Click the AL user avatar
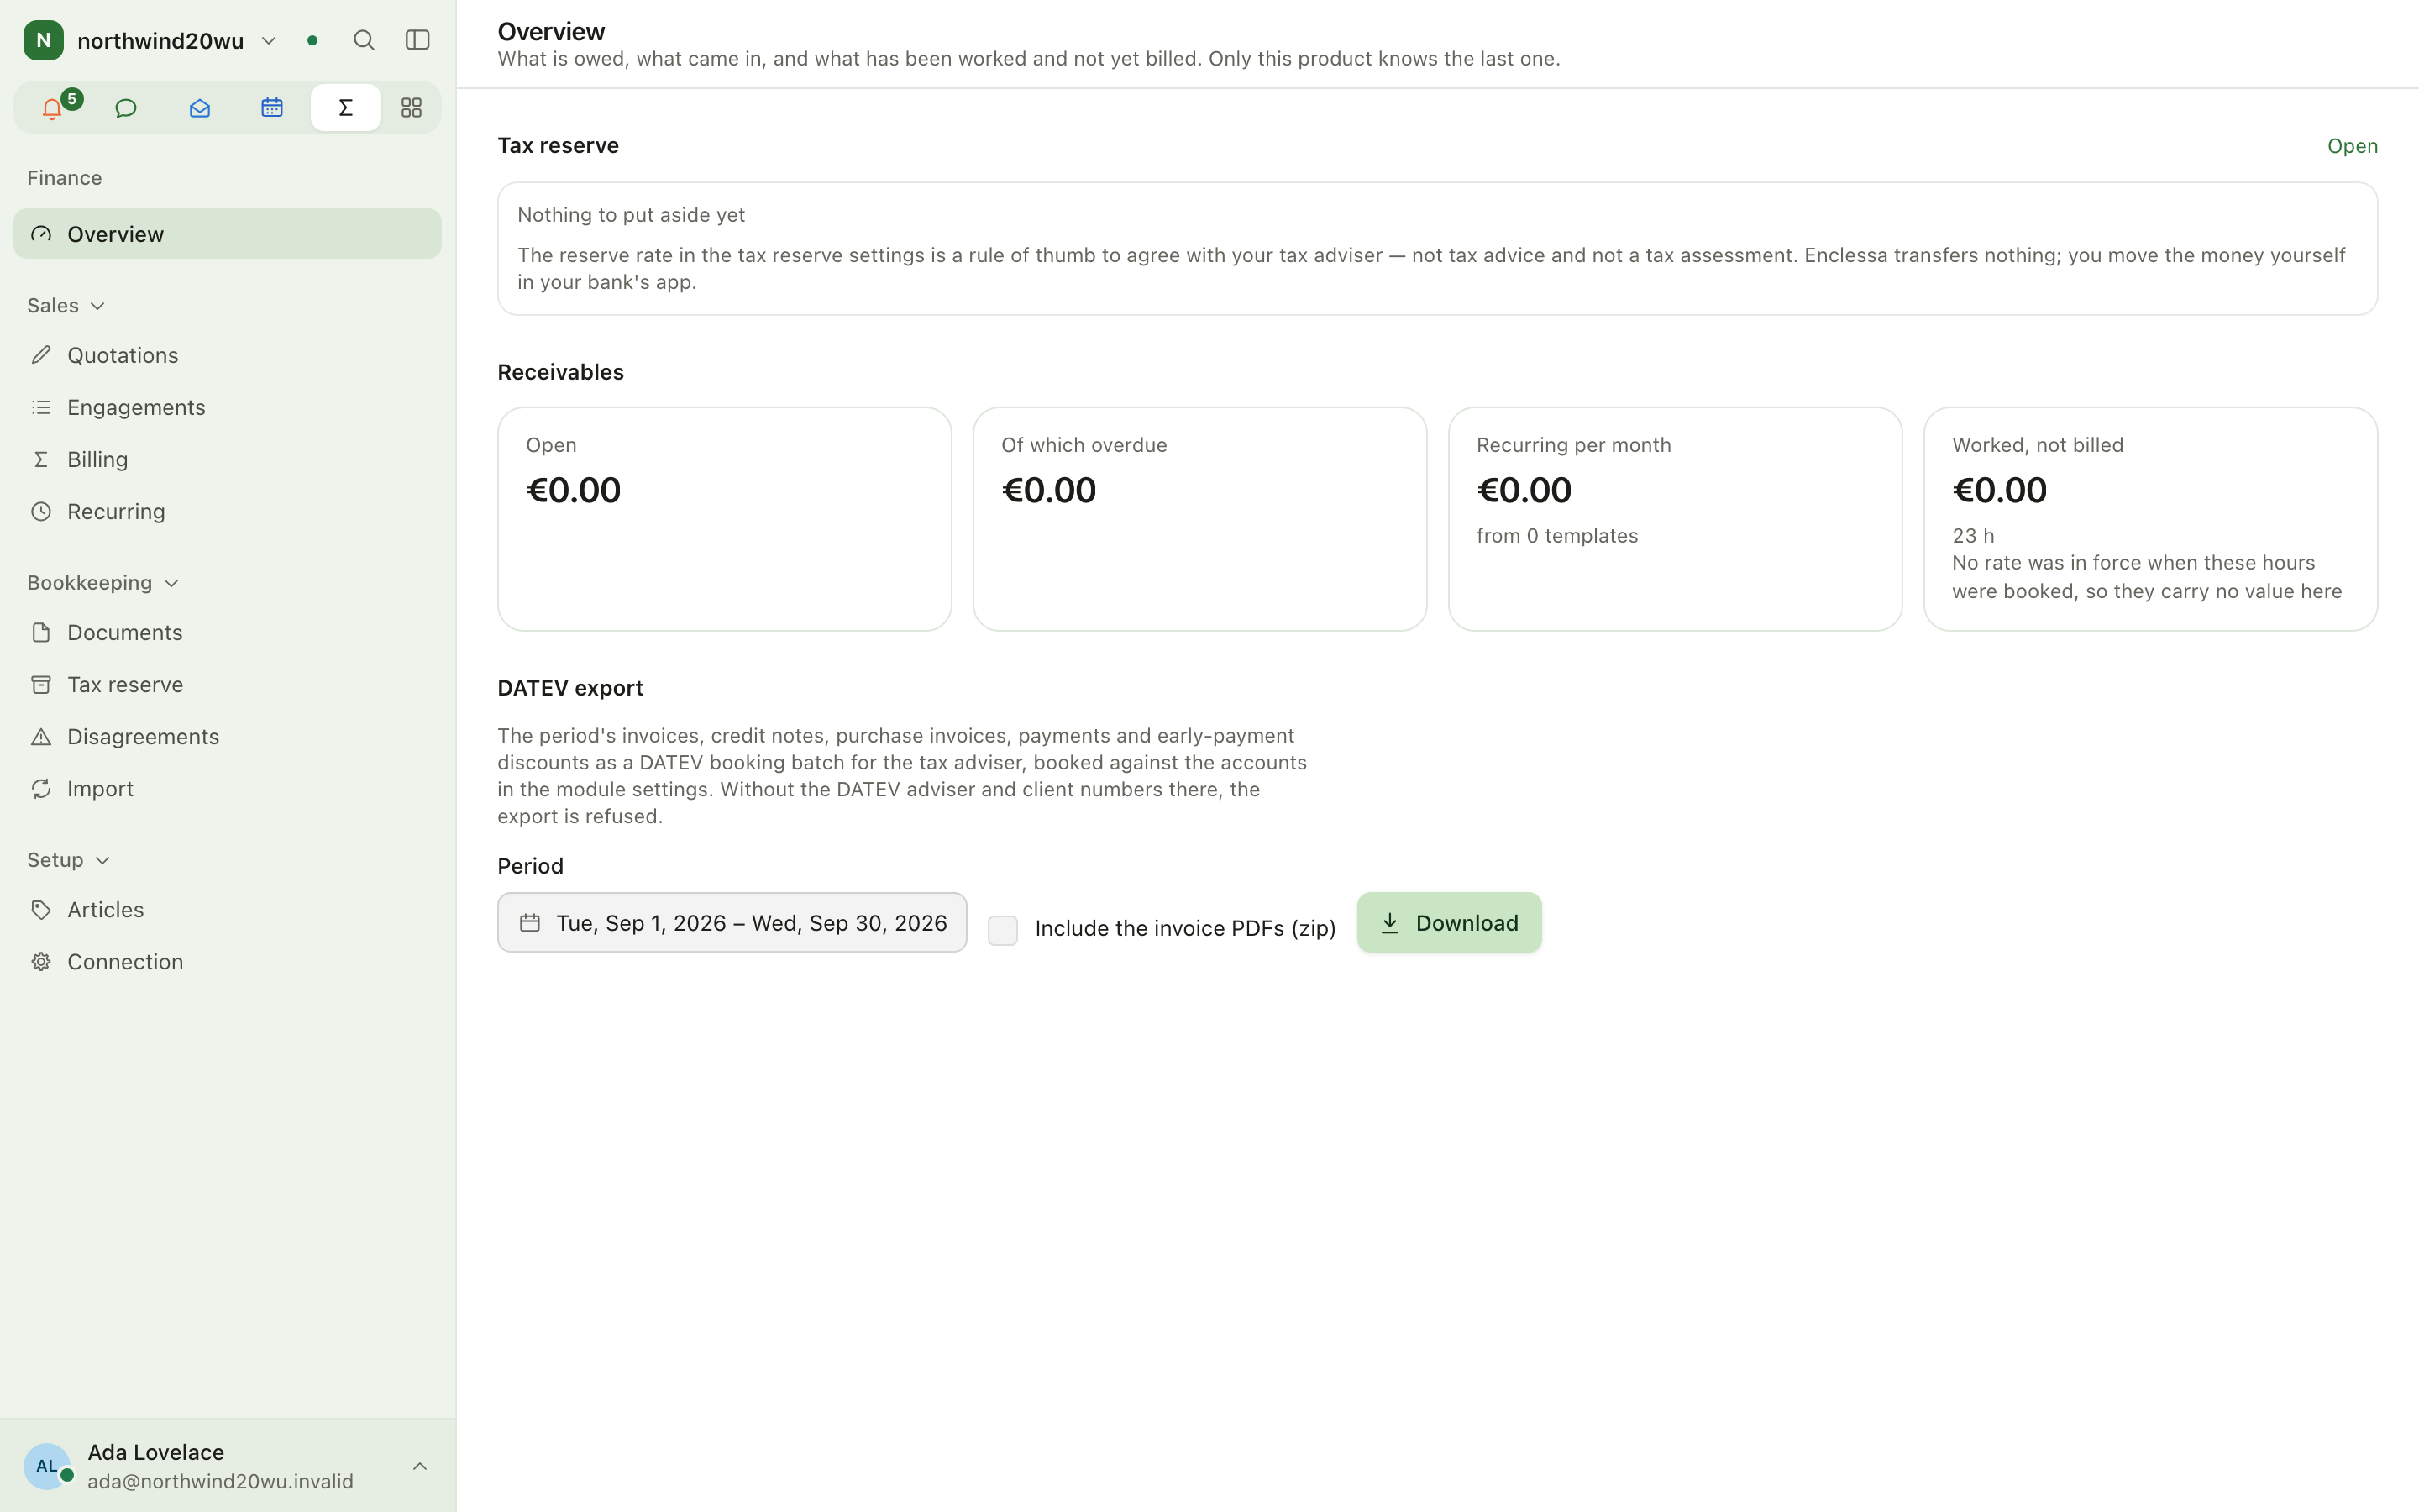Viewport: 2419px width, 1512px height. click(47, 1466)
